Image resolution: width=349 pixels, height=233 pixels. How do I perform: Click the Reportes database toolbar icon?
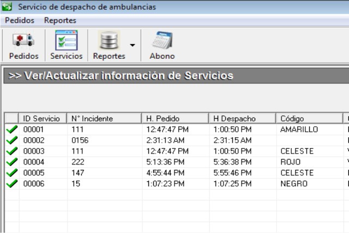coord(109,46)
